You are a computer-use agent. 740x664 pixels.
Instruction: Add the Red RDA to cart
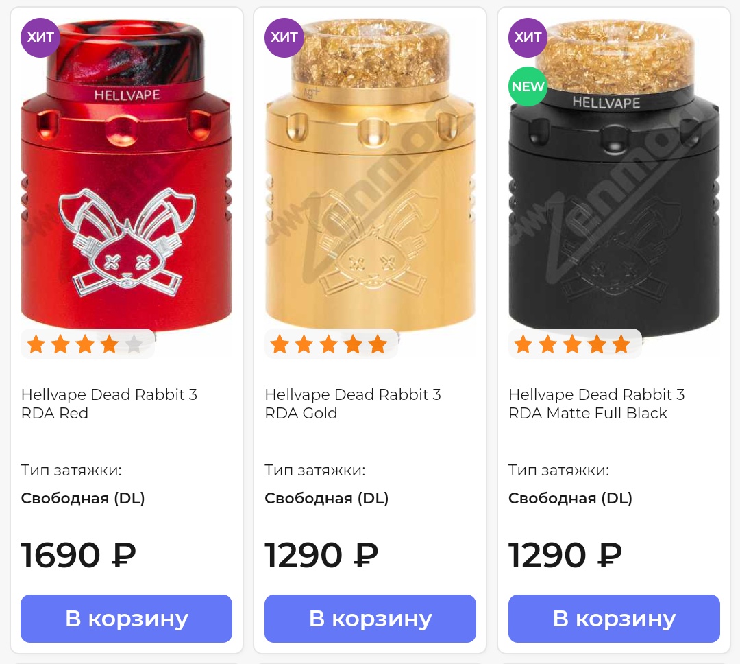point(127,619)
